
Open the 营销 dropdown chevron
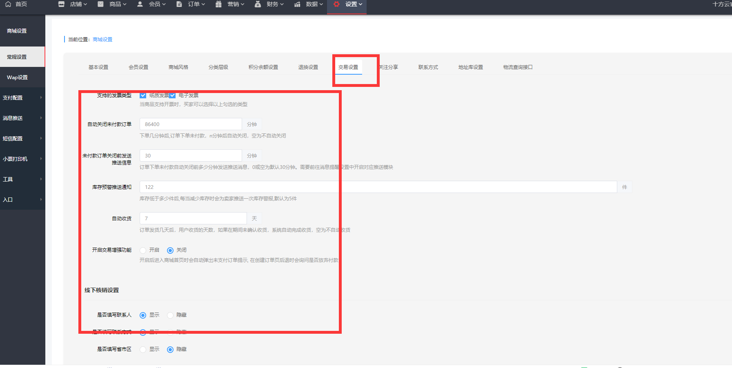243,4
